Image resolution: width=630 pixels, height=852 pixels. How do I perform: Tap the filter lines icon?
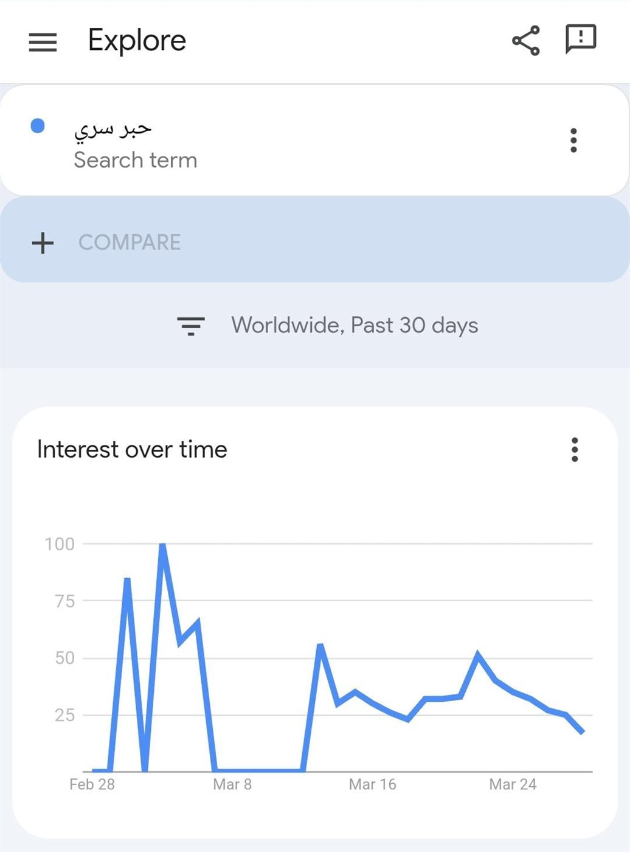tap(191, 326)
